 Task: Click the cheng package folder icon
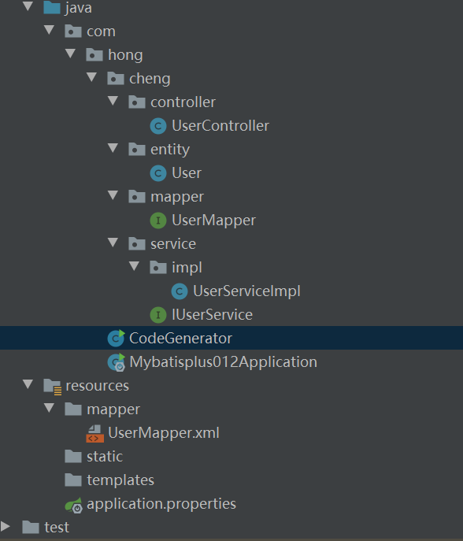pos(116,78)
